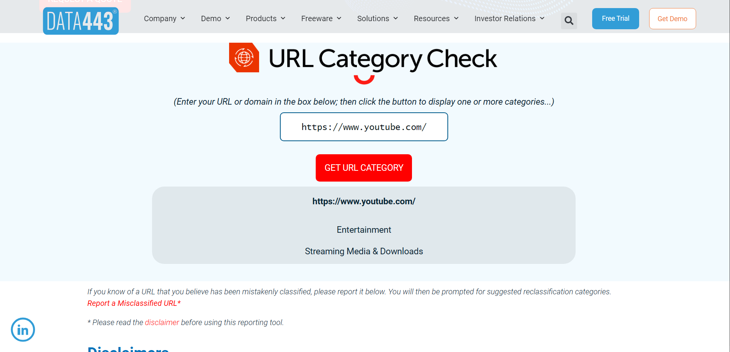Click the Get Demo button

pyautogui.click(x=672, y=18)
